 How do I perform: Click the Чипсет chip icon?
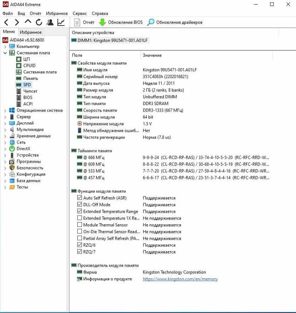pyautogui.click(x=18, y=91)
